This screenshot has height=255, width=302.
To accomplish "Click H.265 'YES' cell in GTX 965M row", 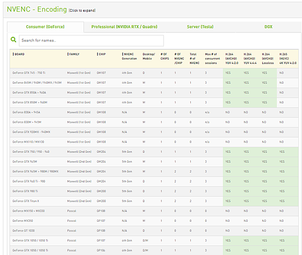I will pos(282,162).
